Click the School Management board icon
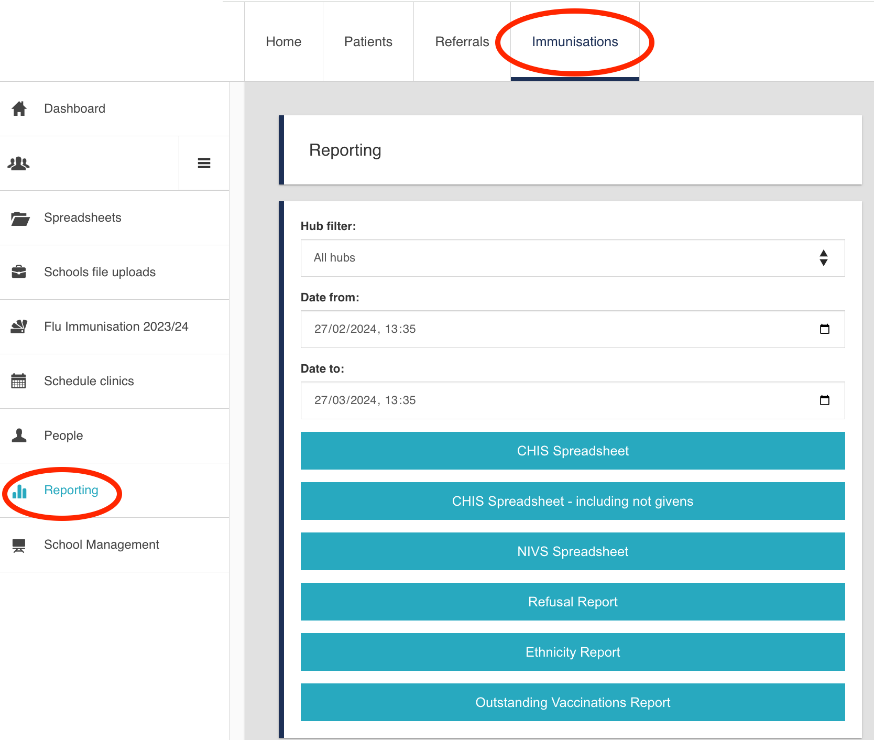 click(x=19, y=545)
